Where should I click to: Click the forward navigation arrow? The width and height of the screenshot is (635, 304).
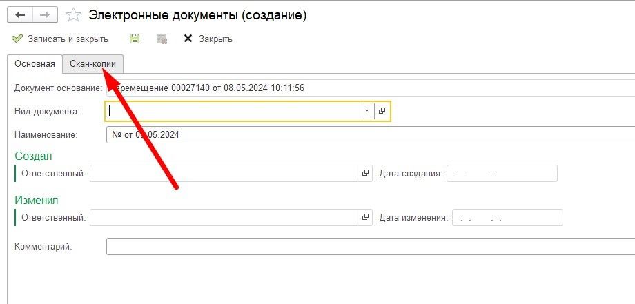[x=44, y=14]
